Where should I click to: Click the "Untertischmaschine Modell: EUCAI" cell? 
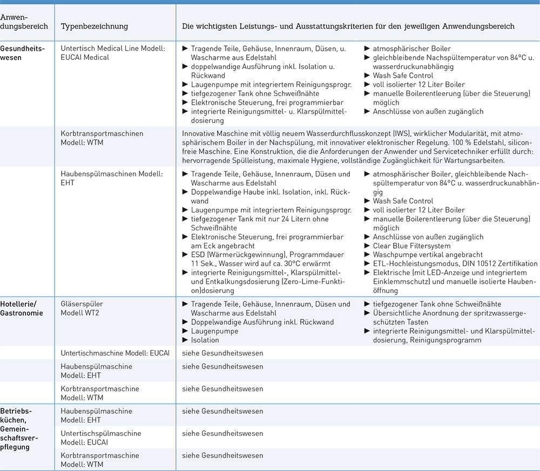point(115,353)
